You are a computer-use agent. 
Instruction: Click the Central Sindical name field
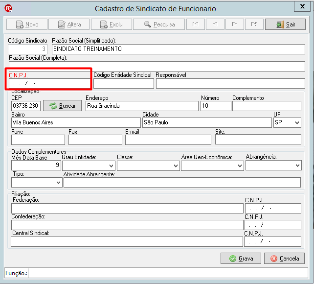point(127,242)
